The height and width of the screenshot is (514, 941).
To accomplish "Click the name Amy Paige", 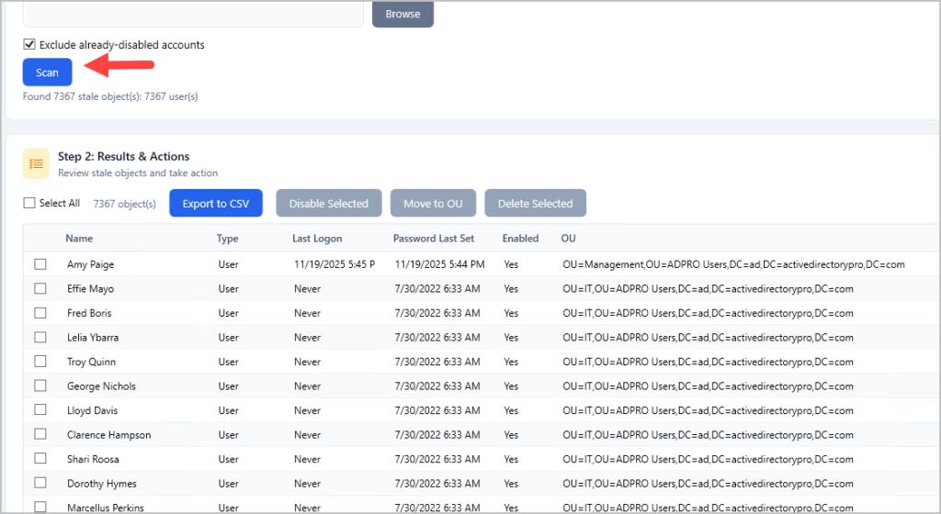I will 91,264.
